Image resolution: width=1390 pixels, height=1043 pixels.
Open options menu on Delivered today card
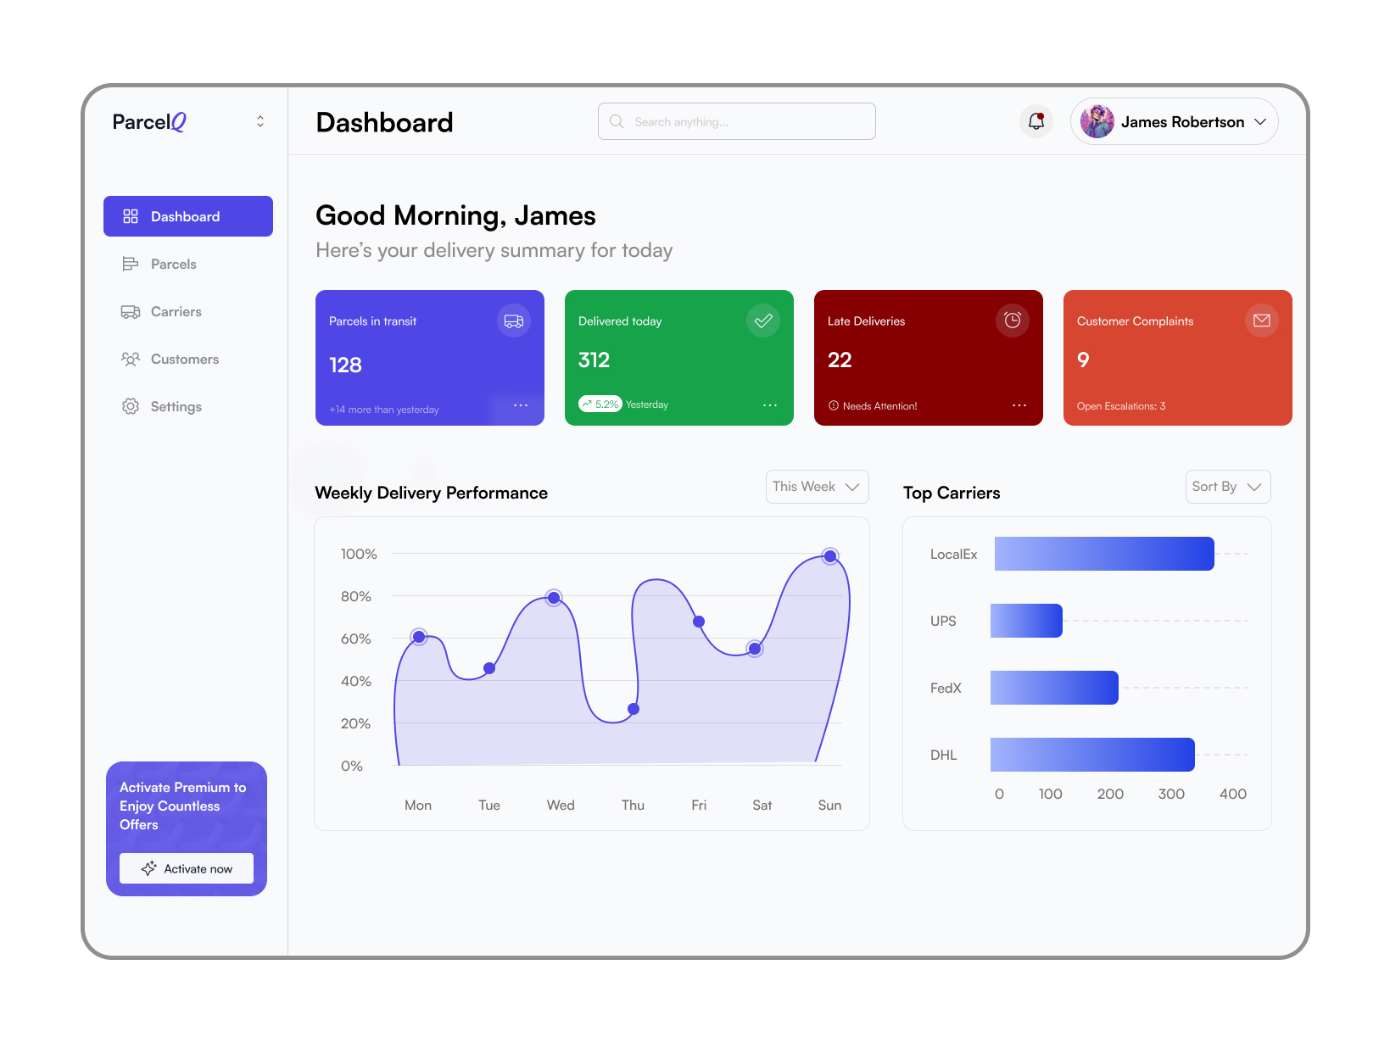click(x=769, y=406)
